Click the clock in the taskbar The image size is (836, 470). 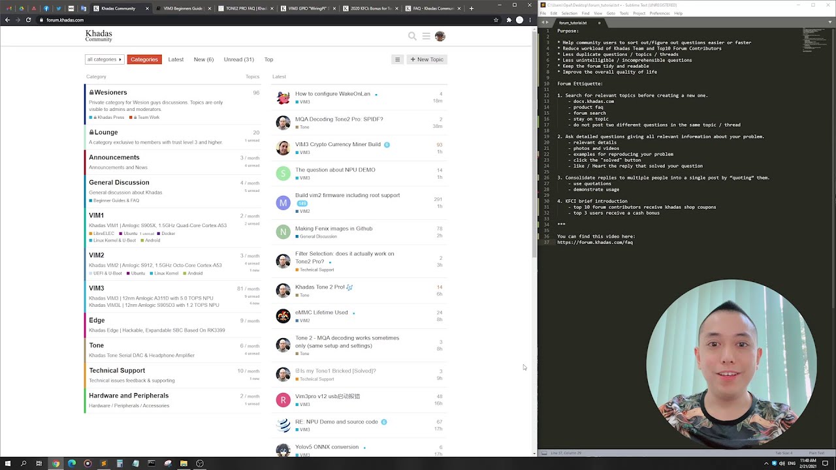pos(807,463)
